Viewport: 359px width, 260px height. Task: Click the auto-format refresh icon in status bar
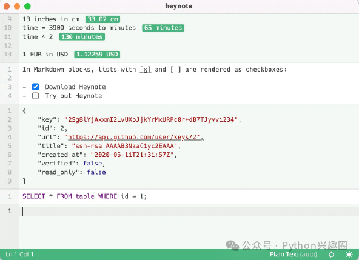click(331, 255)
